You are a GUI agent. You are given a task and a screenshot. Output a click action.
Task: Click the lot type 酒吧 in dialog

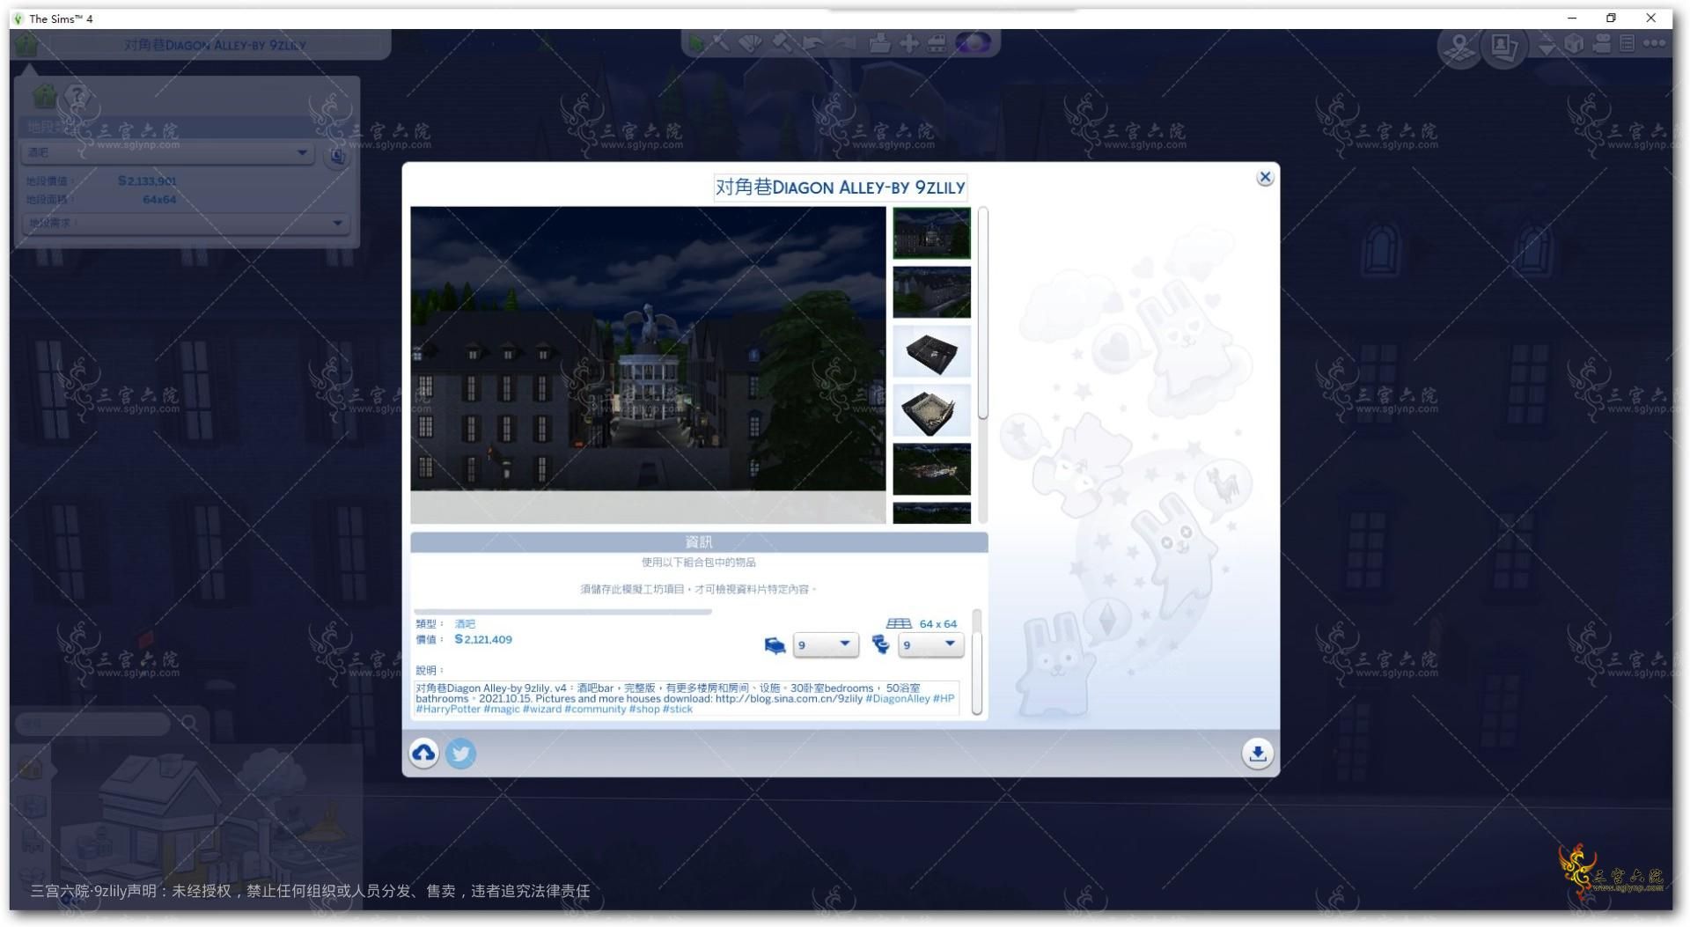(465, 623)
